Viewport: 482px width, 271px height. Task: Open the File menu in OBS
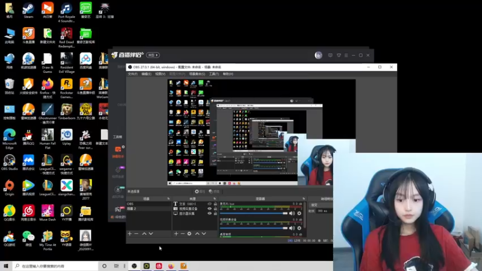pos(133,74)
